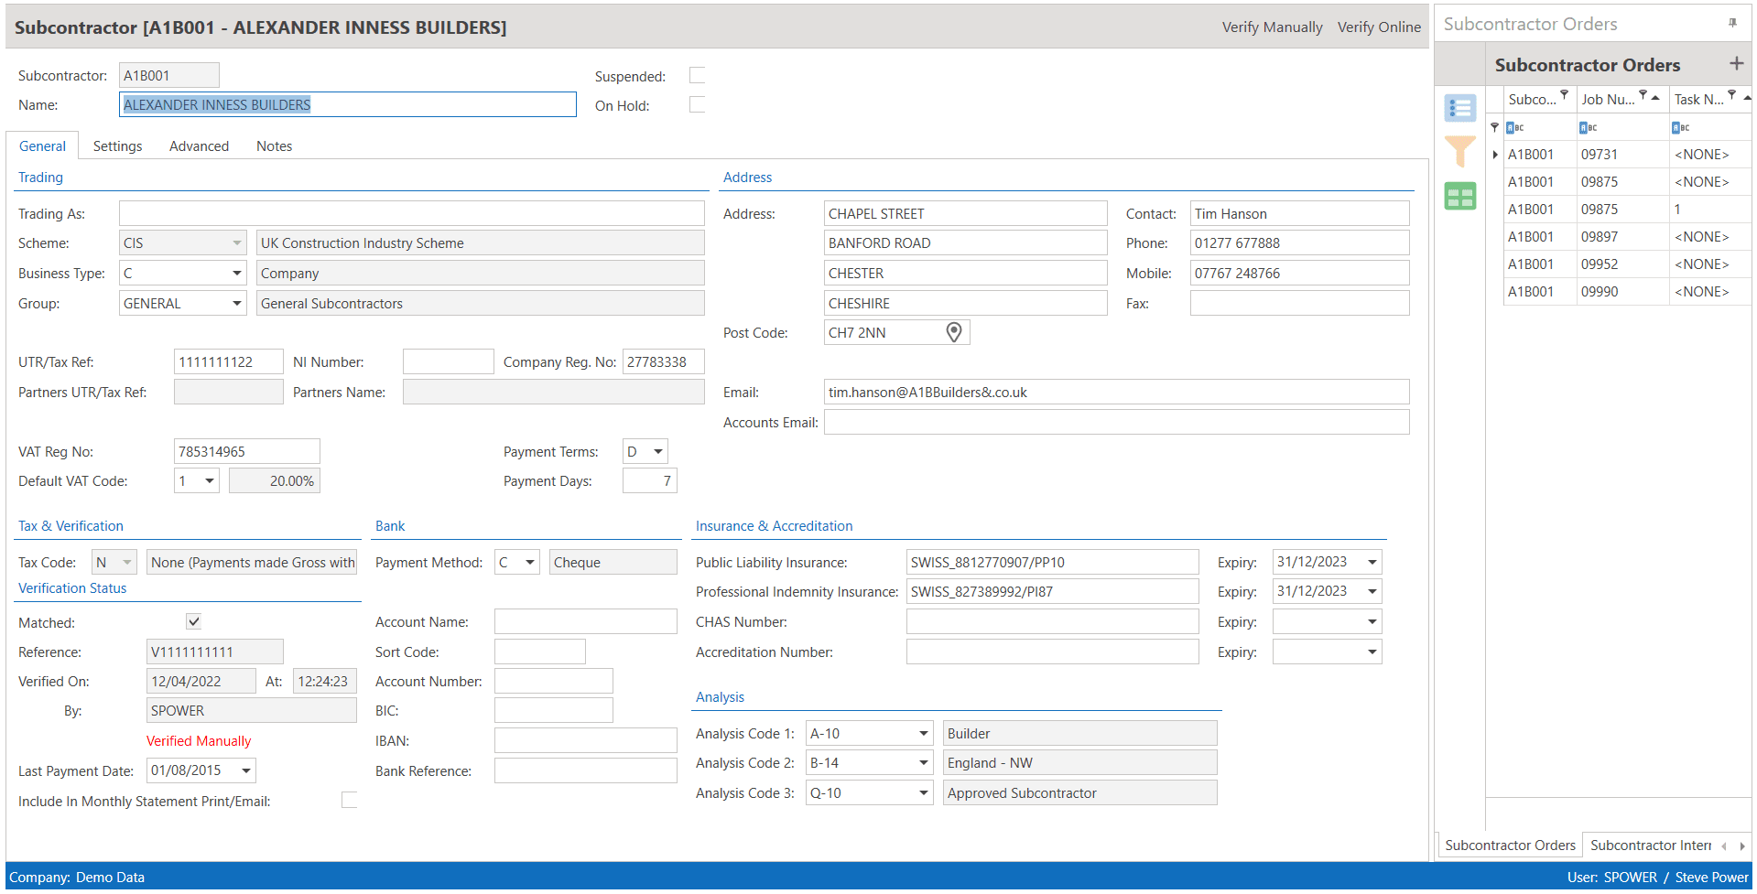The image size is (1757, 894).
Task: Enable the On Hold checkbox
Action: click(x=697, y=104)
